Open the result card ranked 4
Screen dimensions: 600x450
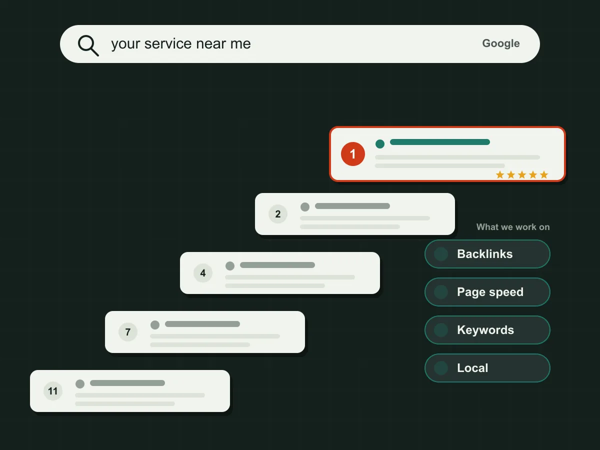[280, 273]
